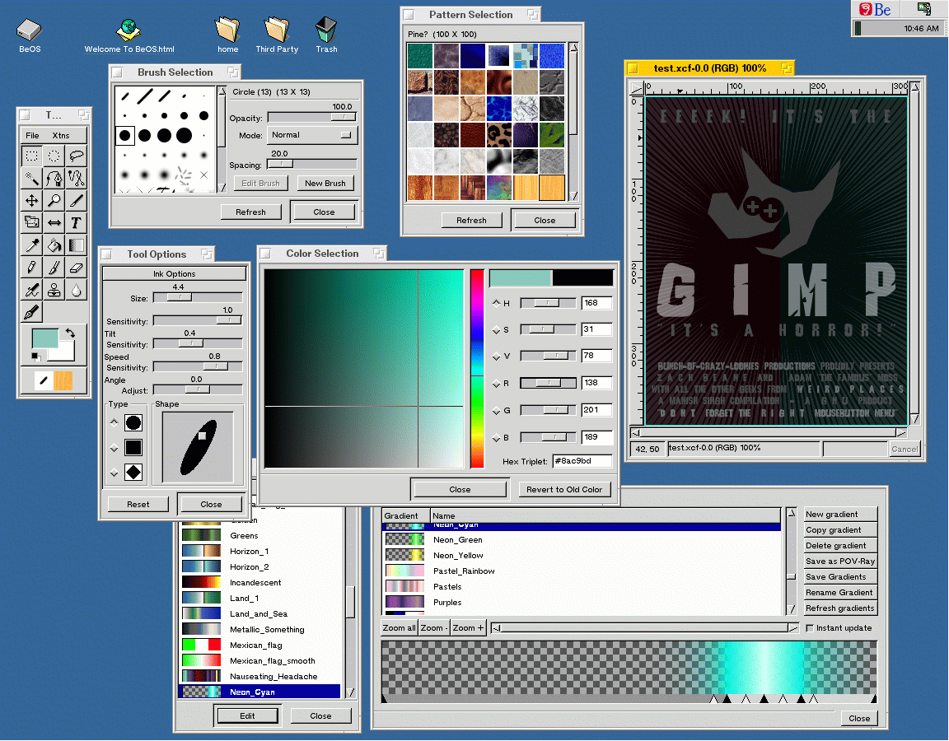
Task: Click the Gradient column header
Action: [405, 516]
